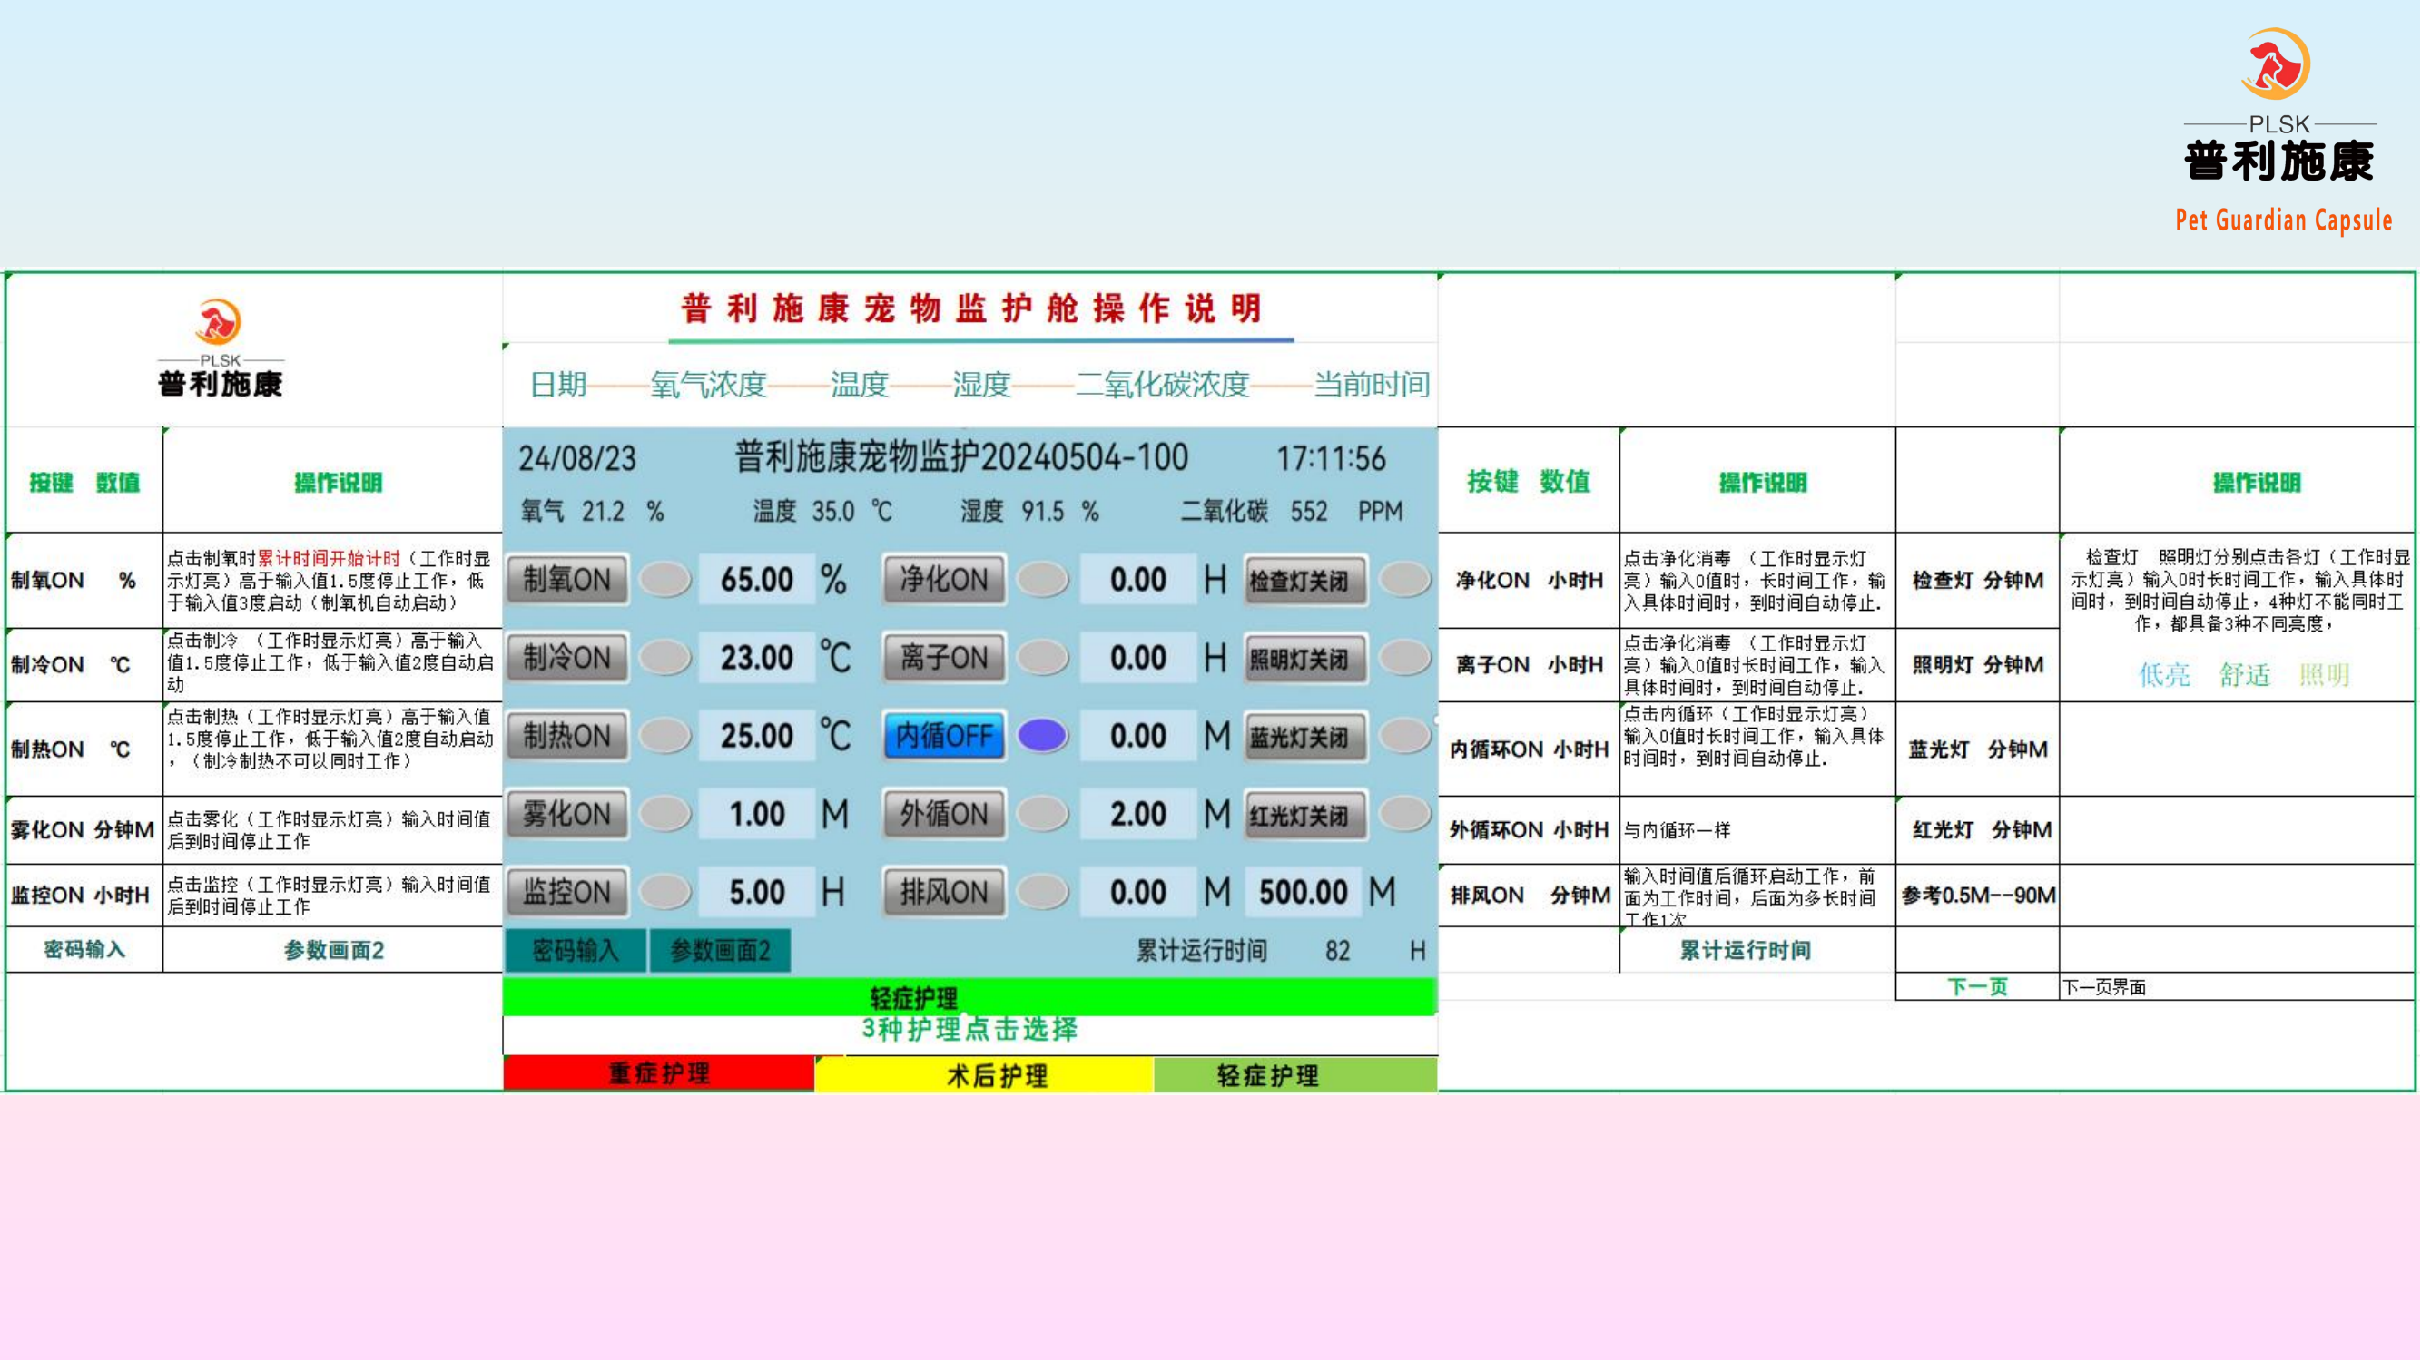Click the indicator lamp beside 净化ON
This screenshot has width=2421, height=1361.
pos(1043,580)
